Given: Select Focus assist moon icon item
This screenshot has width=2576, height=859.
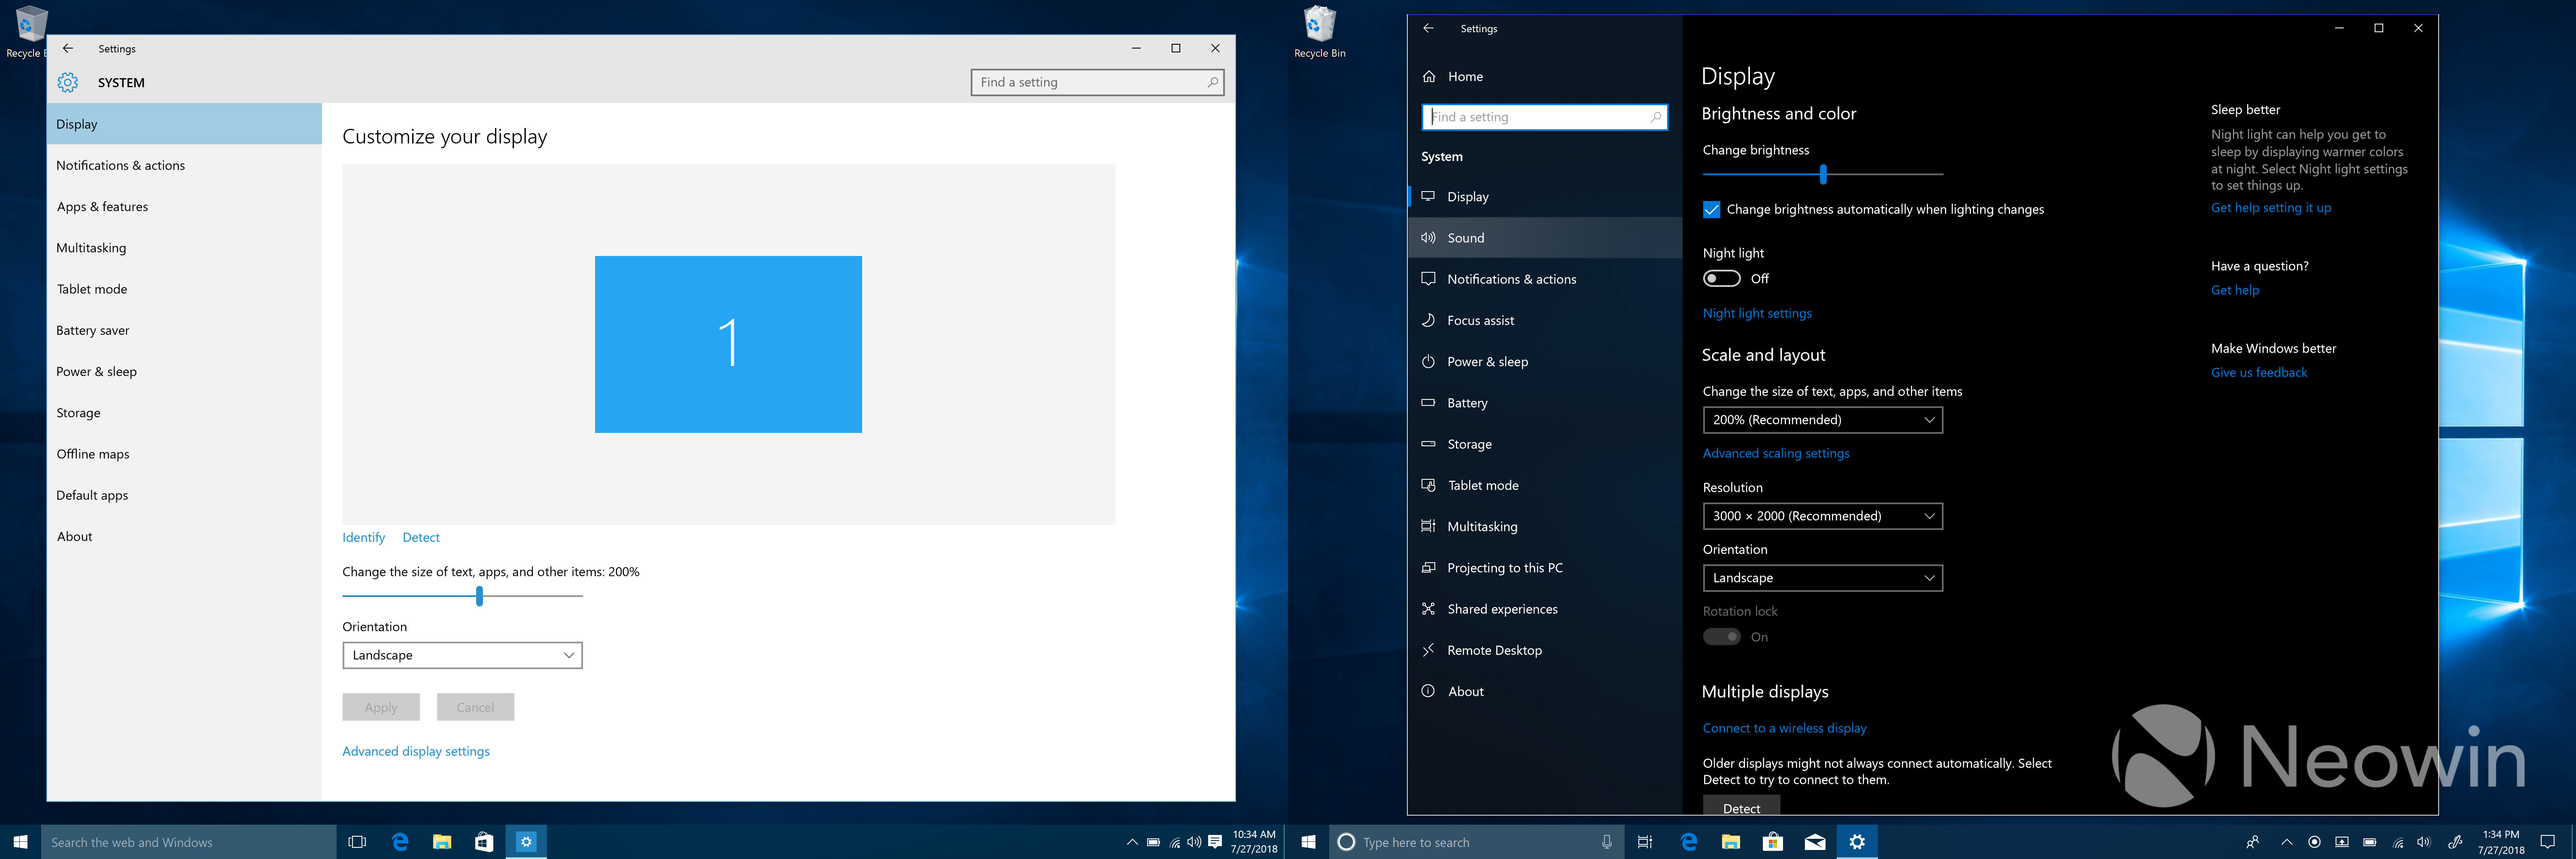Looking at the screenshot, I should click(1429, 320).
